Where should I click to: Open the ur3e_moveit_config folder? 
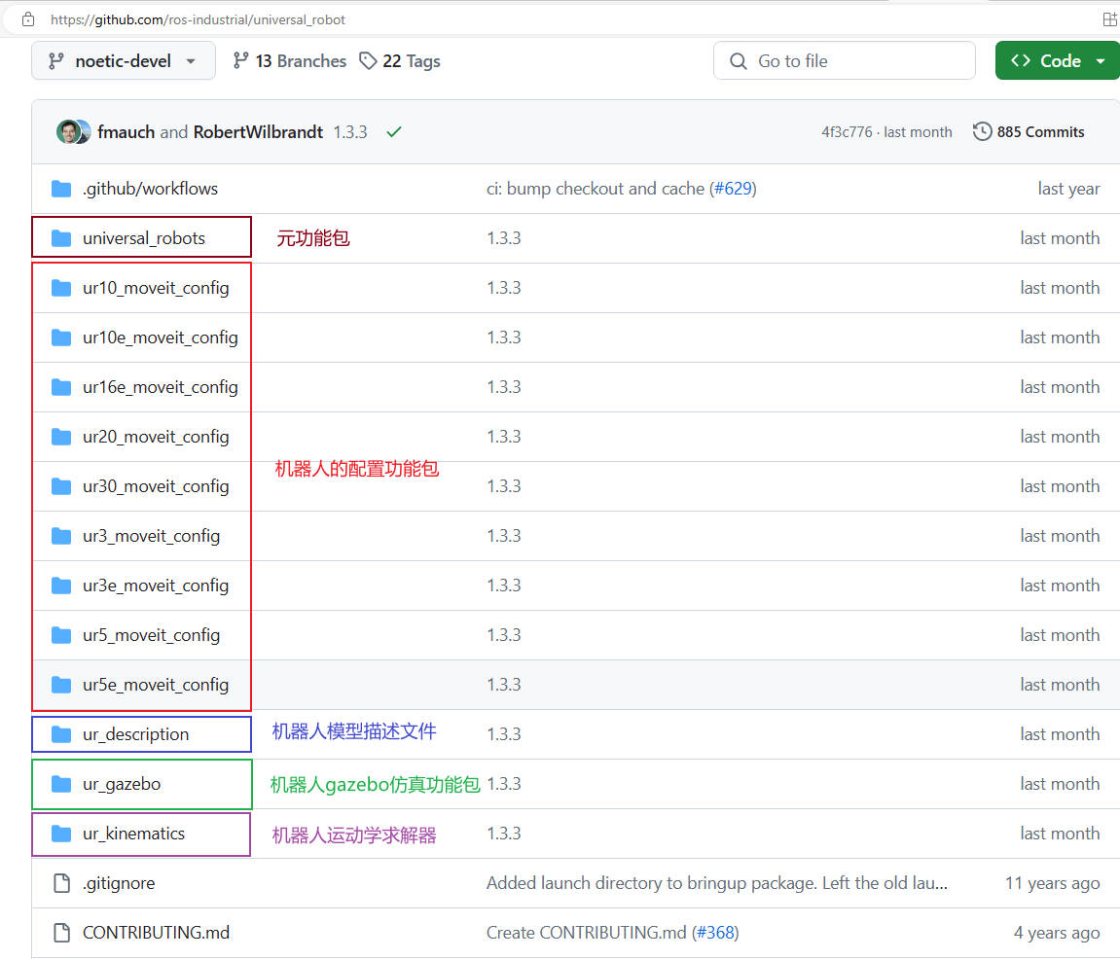(x=156, y=586)
